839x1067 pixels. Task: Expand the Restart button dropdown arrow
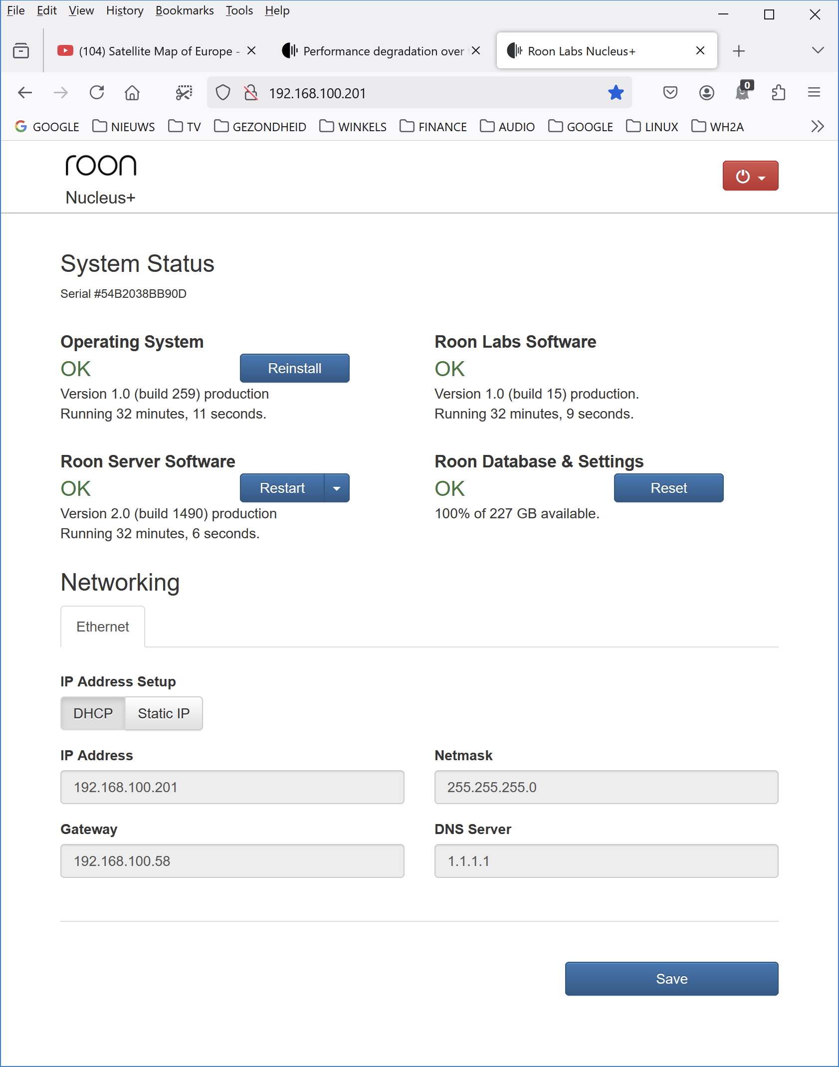point(337,488)
